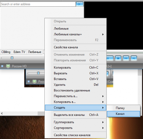Click the Search or enter address field

[38, 4]
